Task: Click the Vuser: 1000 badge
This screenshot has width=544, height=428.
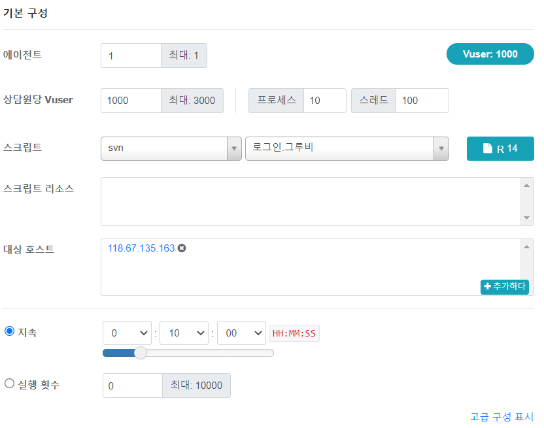Action: coord(490,54)
